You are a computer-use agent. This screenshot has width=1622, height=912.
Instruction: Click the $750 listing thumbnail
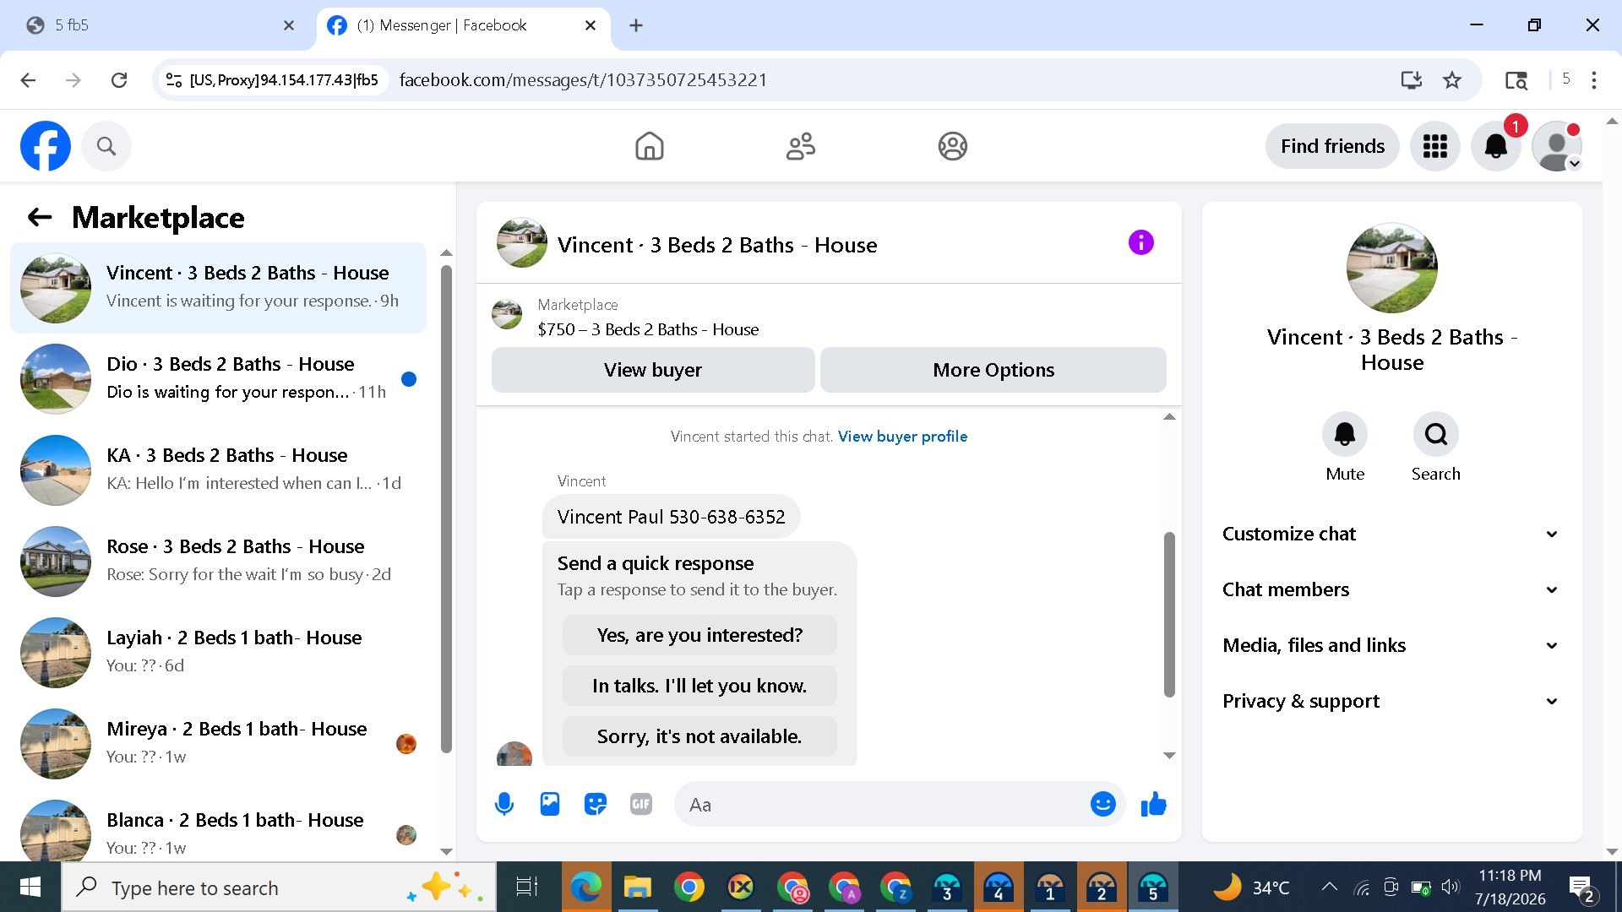[507, 314]
